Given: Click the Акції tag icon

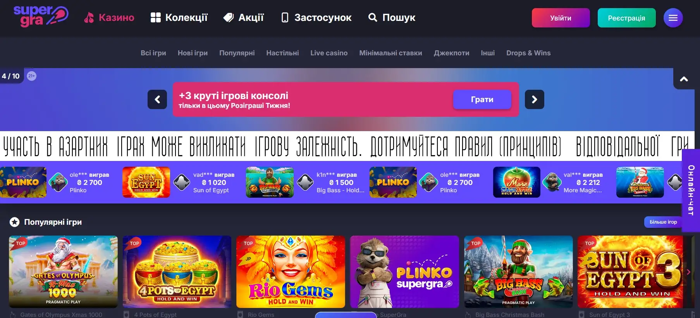Looking at the screenshot, I should [x=229, y=17].
